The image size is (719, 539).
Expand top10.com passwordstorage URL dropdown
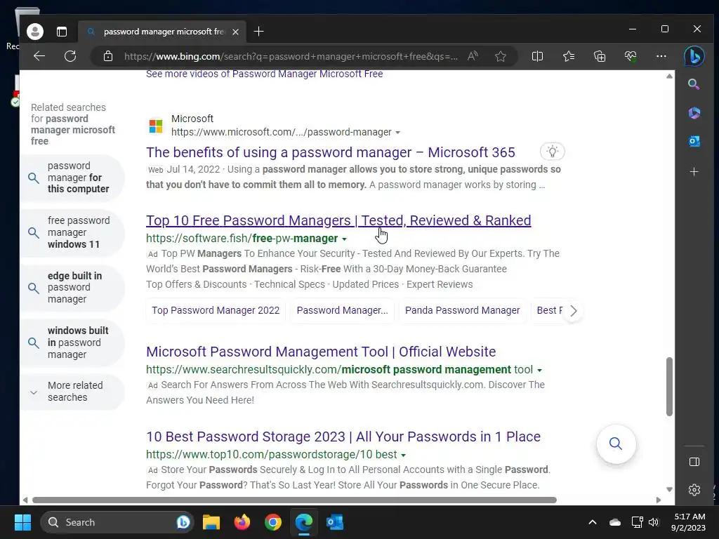coord(404,455)
